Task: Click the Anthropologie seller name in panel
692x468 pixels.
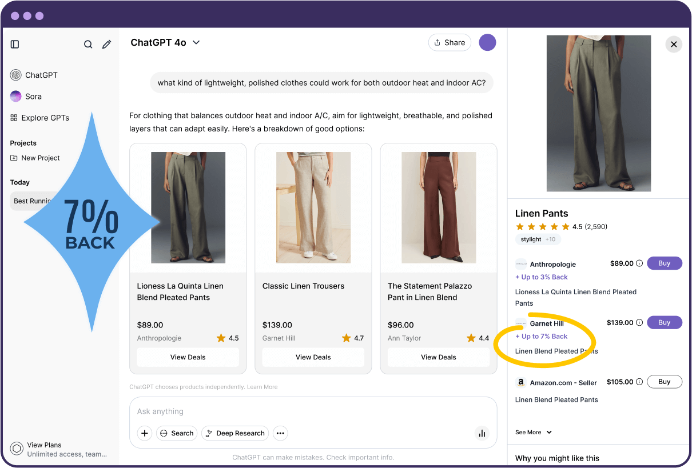Action: [553, 265]
